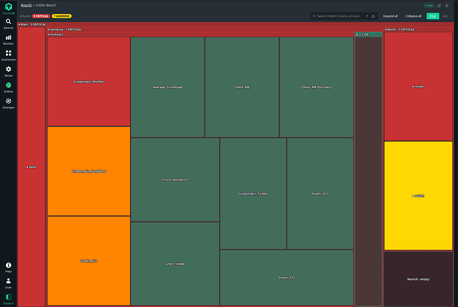The width and height of the screenshot is (458, 307).
Task: Open the Changes icon in the sidebar
Action: 8,104
